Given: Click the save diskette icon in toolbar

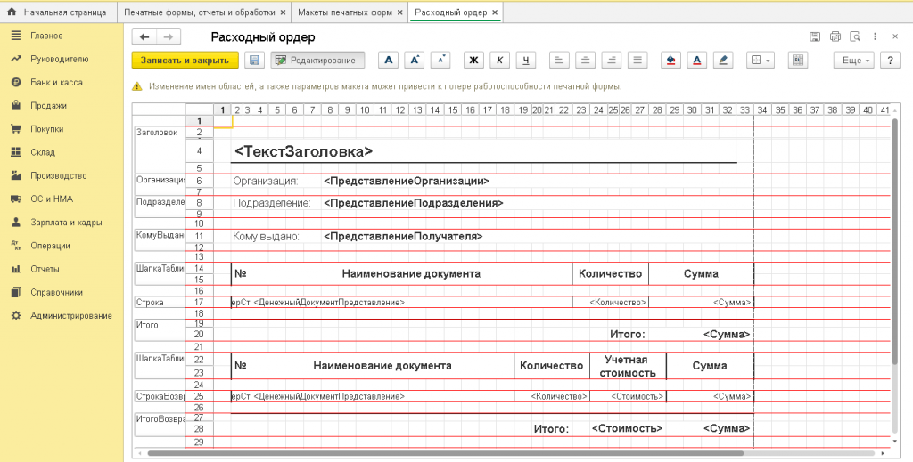Looking at the screenshot, I should (254, 61).
